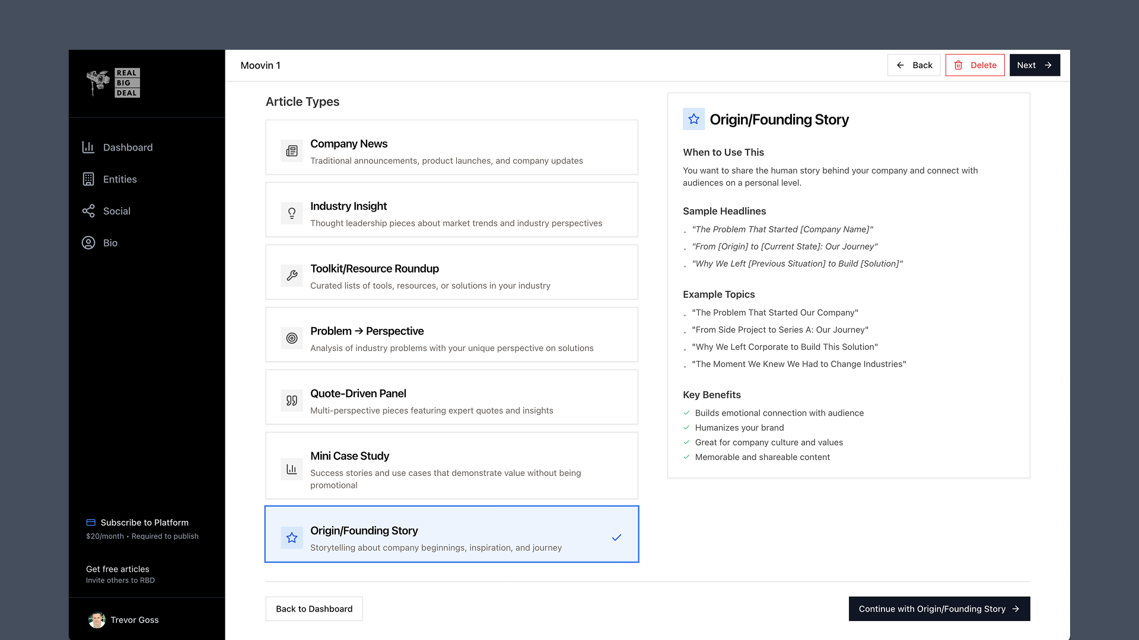Select the Dashboard sidebar icon
Viewport: 1139px width, 640px height.
(x=88, y=147)
